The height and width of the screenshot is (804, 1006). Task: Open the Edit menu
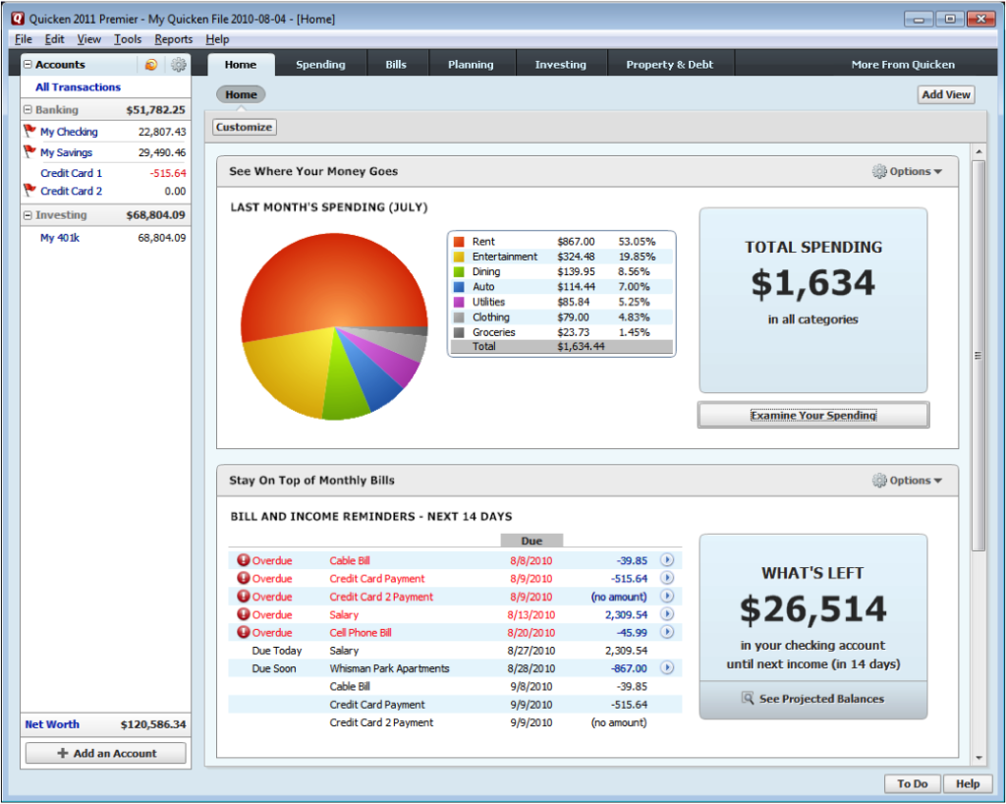(55, 39)
